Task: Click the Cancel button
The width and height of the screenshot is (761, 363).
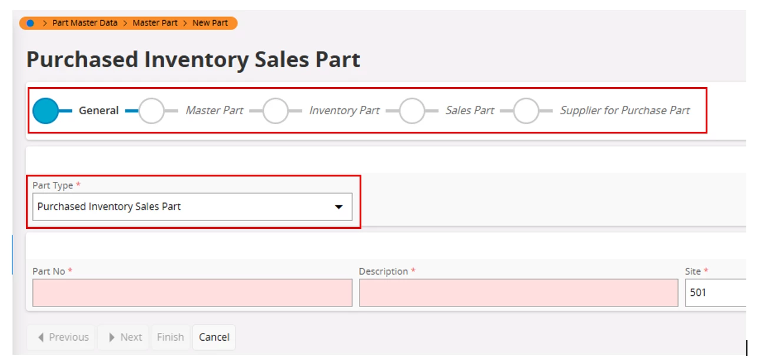Action: pos(214,337)
